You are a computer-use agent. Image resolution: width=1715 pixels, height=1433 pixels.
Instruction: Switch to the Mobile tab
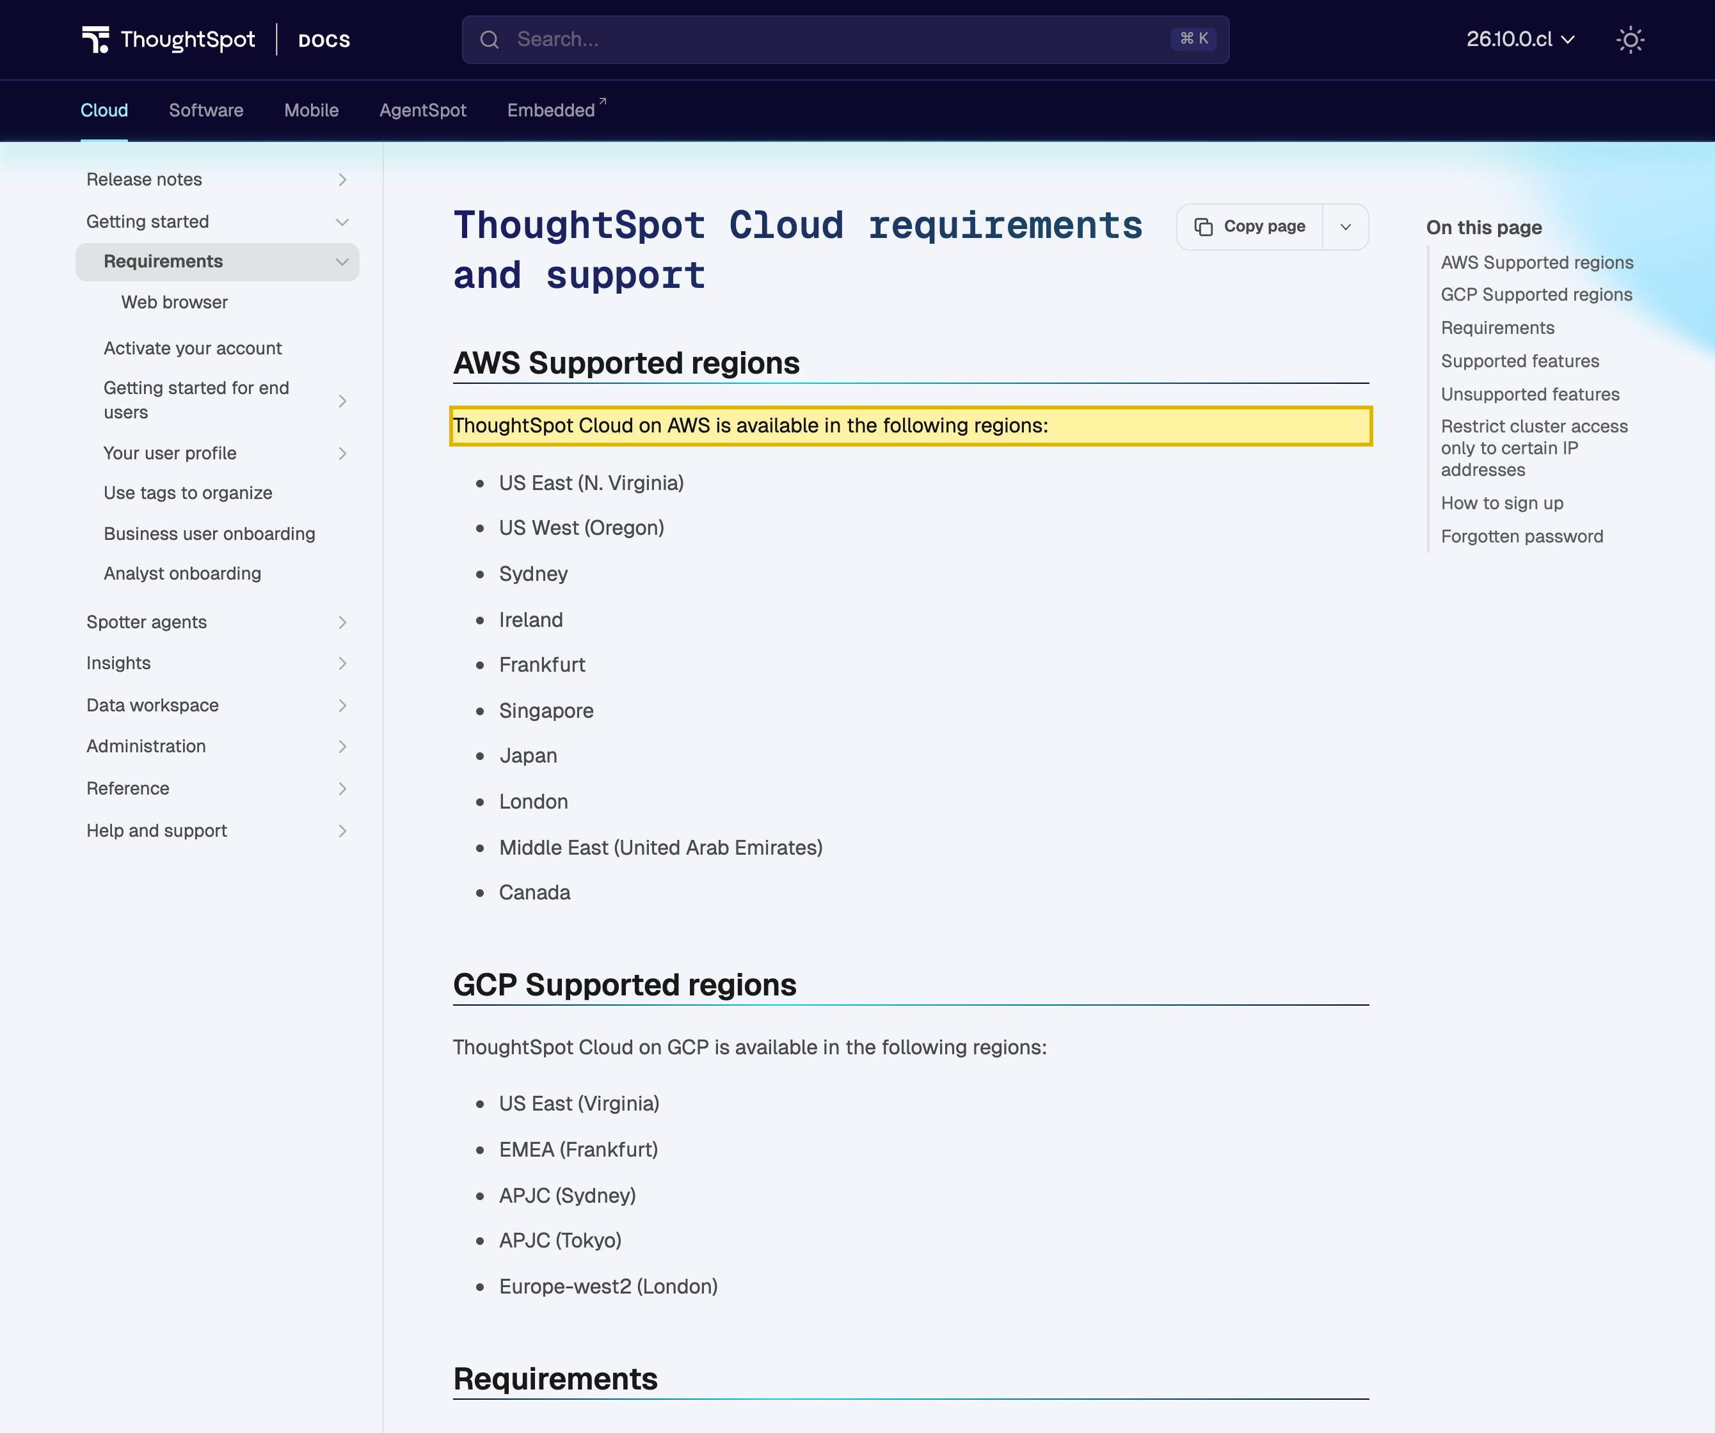pos(311,110)
